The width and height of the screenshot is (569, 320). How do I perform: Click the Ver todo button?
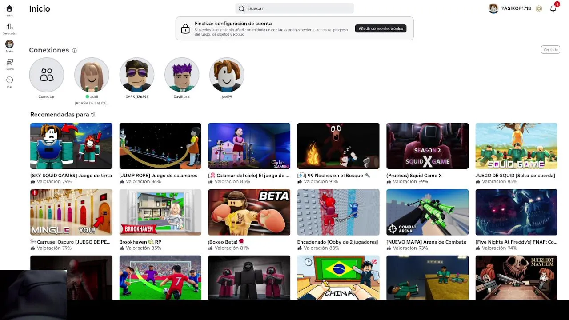[x=550, y=50]
